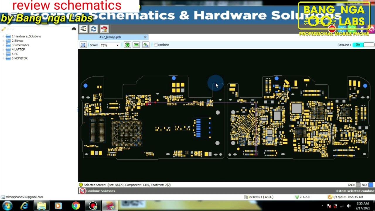Open File Explorer from taskbar
Image resolution: width=375 pixels, height=211 pixels.
pyautogui.click(x=42, y=206)
